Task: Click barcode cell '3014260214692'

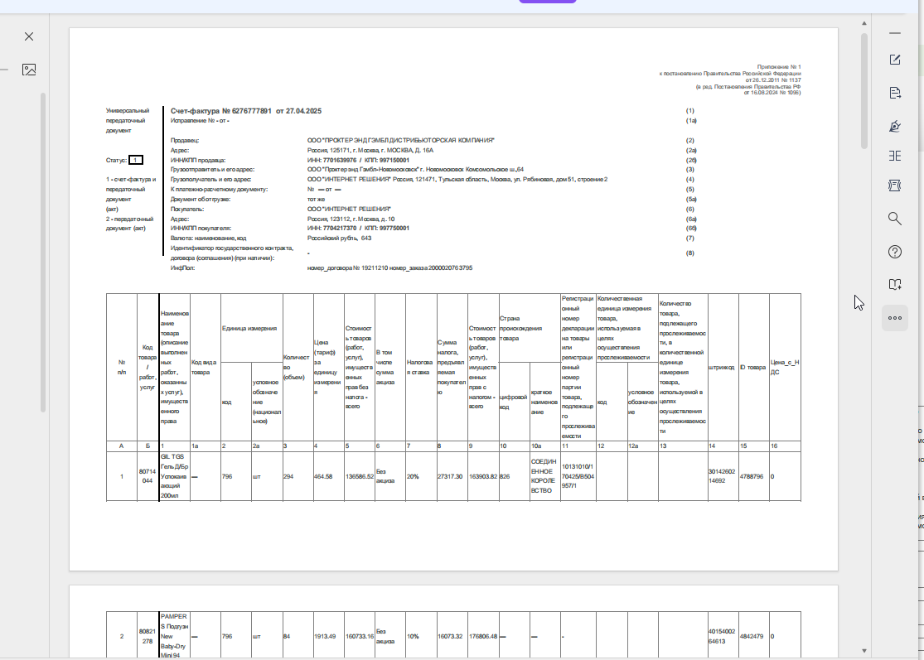Action: click(722, 476)
